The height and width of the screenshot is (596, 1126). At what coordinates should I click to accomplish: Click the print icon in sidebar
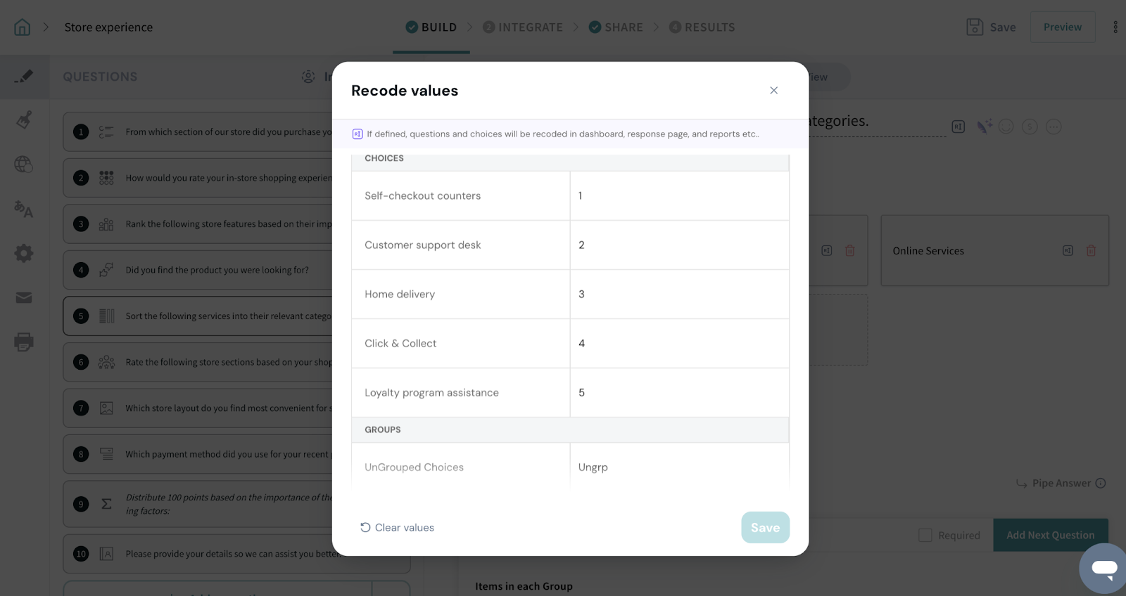click(x=24, y=342)
